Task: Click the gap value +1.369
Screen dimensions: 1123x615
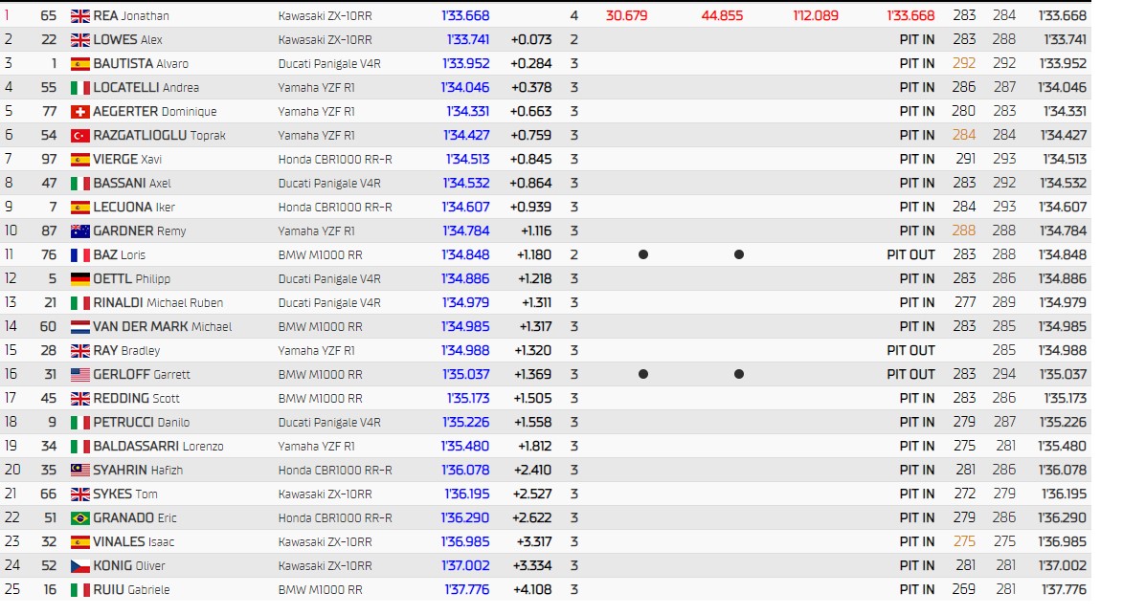Action: point(533,375)
